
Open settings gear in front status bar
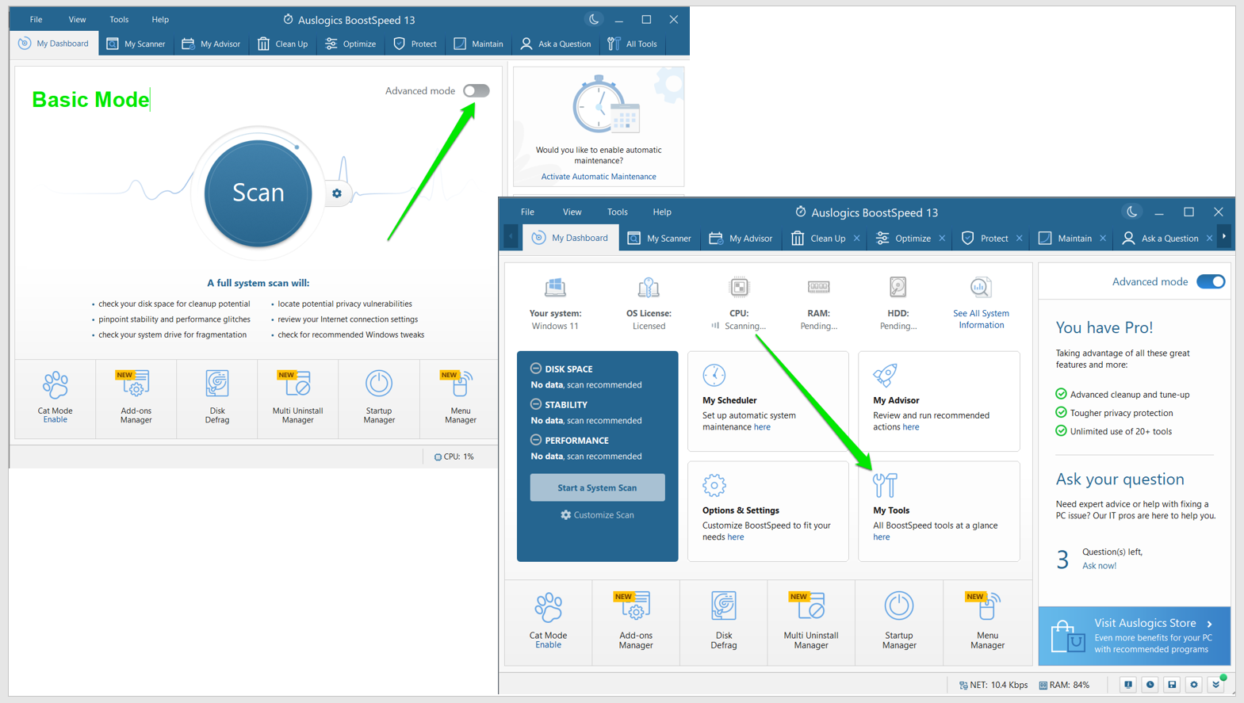[x=1194, y=685]
